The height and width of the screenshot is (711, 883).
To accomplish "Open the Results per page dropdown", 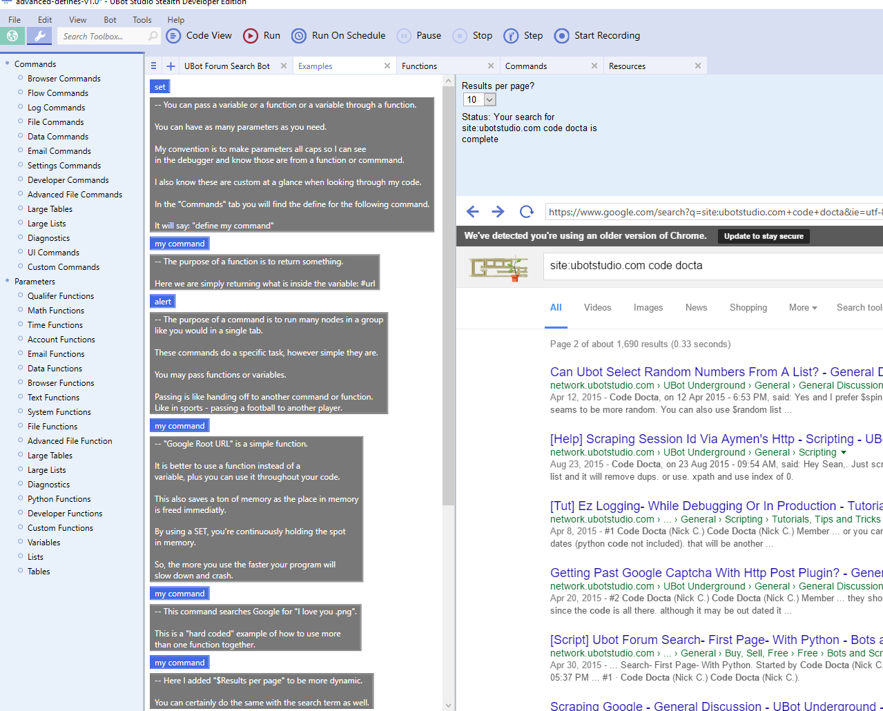I will (480, 100).
